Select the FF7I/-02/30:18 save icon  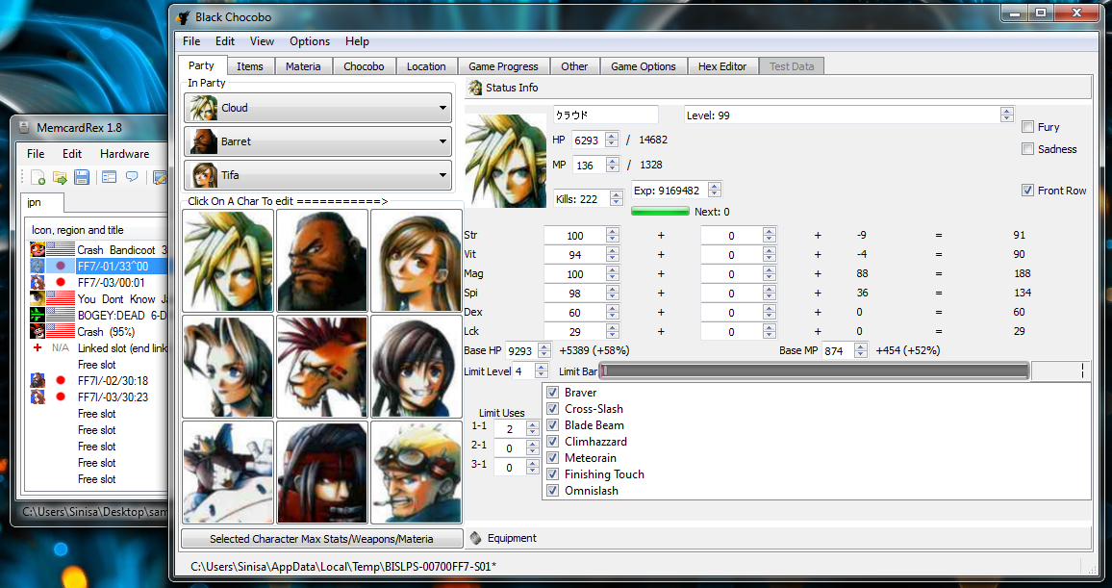point(38,380)
